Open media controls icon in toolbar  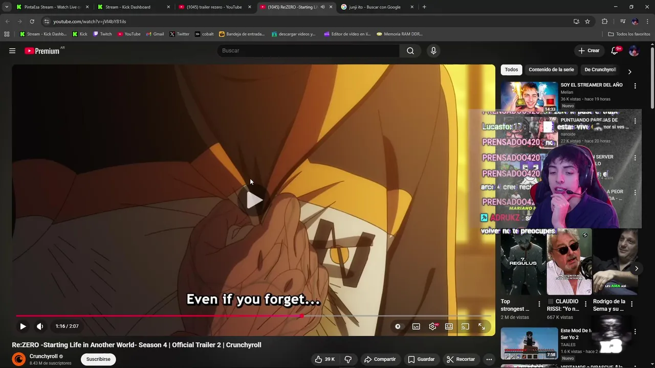[623, 21]
